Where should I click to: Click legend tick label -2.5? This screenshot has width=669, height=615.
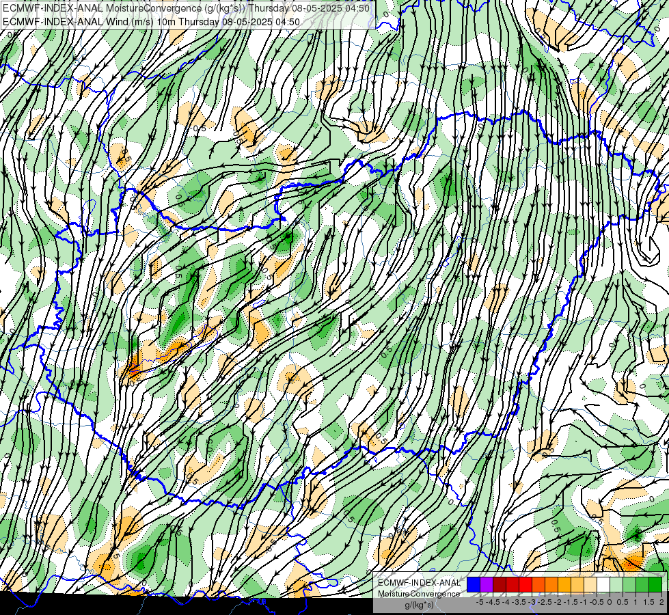pyautogui.click(x=545, y=602)
